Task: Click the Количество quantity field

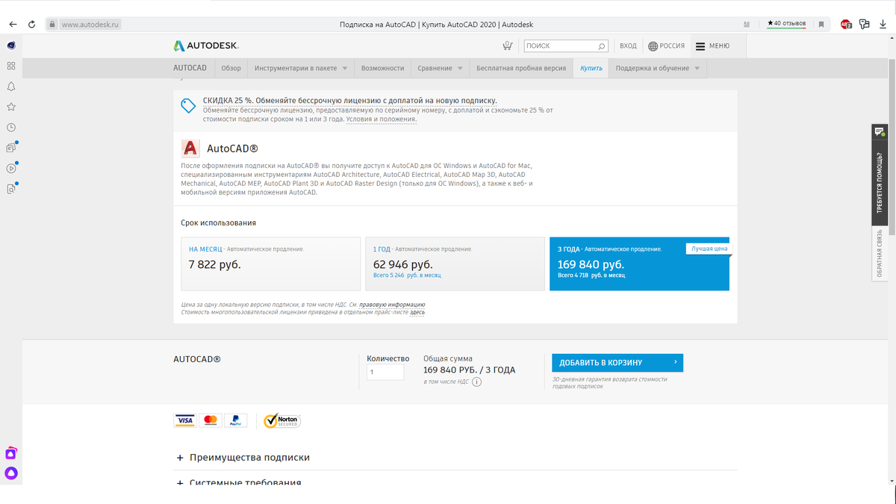Action: coord(385,372)
